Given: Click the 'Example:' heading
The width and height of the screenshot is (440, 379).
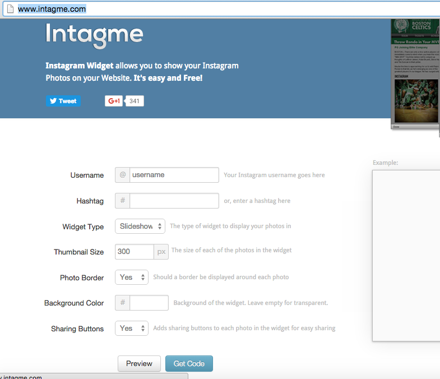Looking at the screenshot, I should pyautogui.click(x=385, y=163).
